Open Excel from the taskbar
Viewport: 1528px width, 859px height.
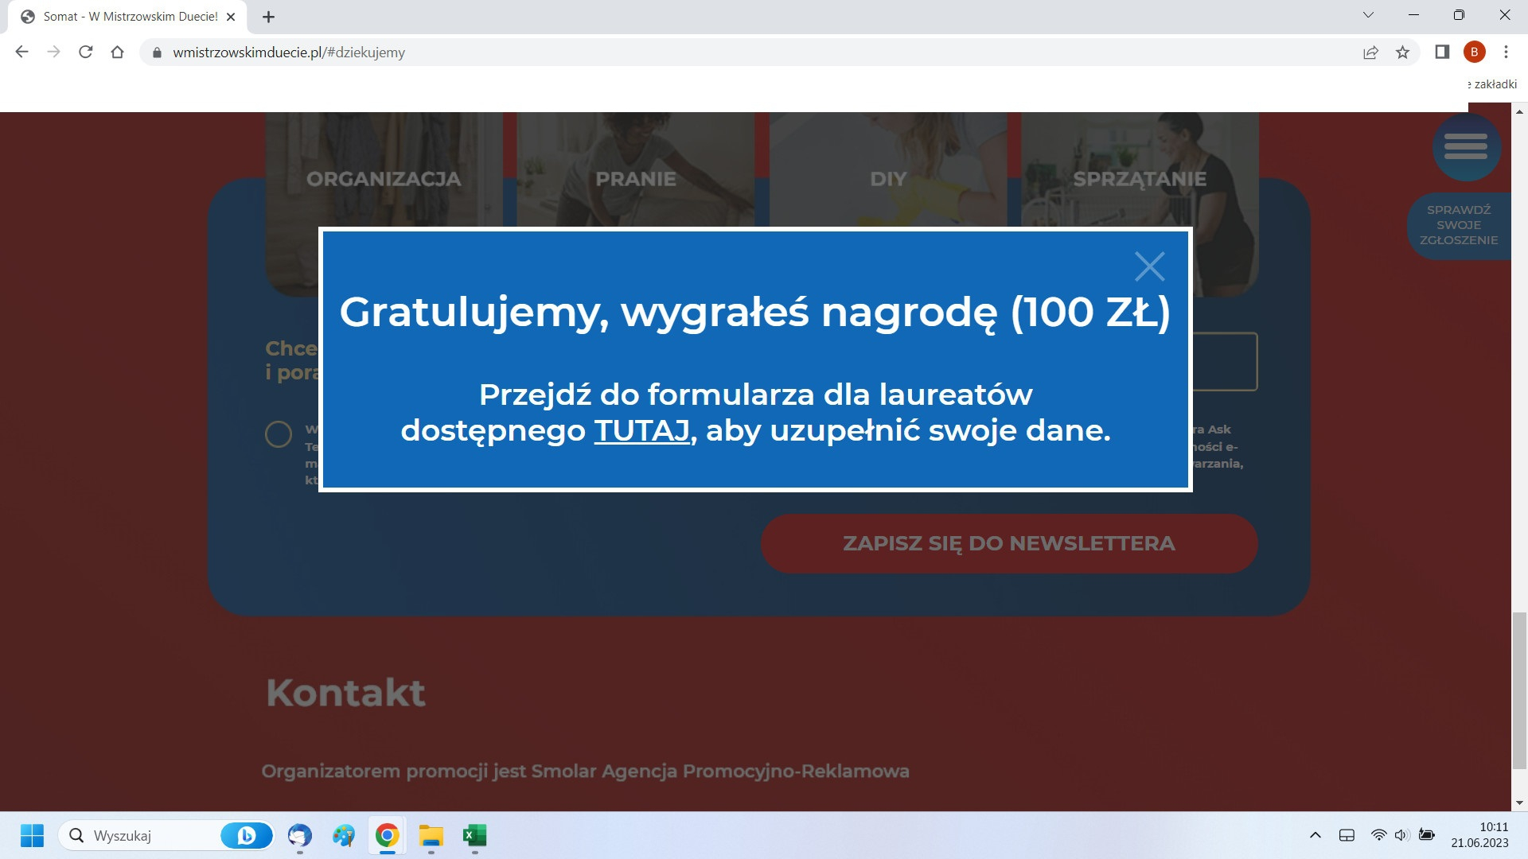474,836
